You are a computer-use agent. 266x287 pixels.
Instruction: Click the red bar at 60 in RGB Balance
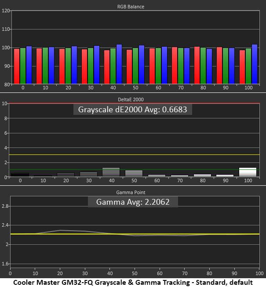coord(152,66)
